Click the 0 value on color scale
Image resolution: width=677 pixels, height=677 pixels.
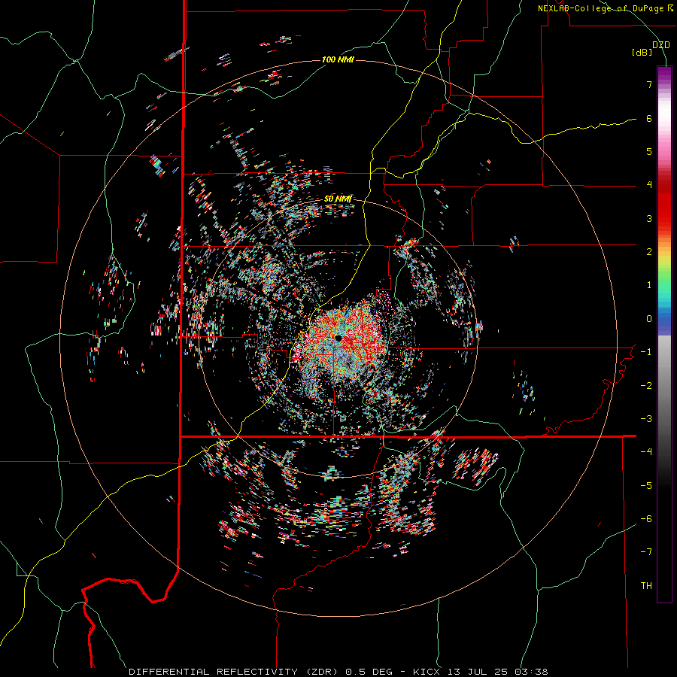point(649,319)
